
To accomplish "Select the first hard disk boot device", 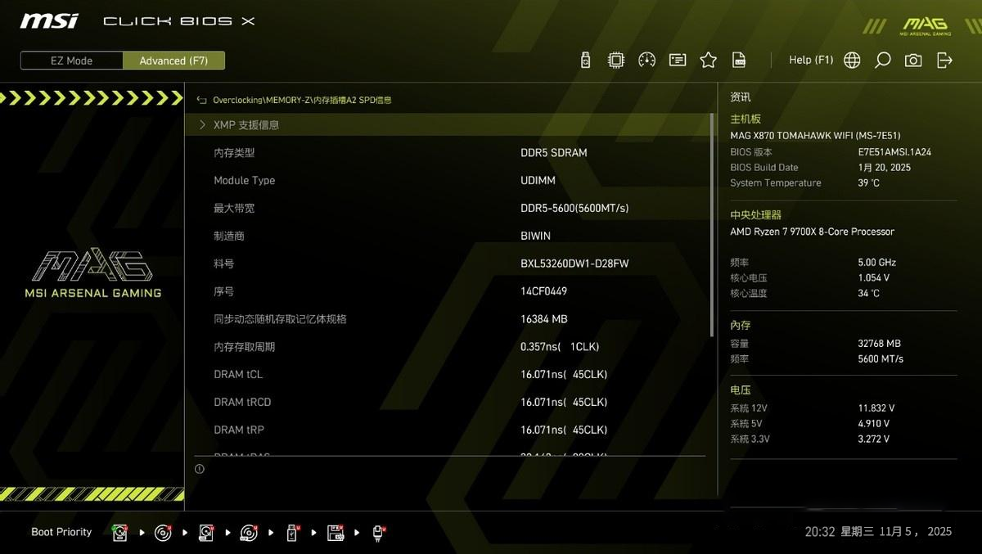I will (x=121, y=533).
